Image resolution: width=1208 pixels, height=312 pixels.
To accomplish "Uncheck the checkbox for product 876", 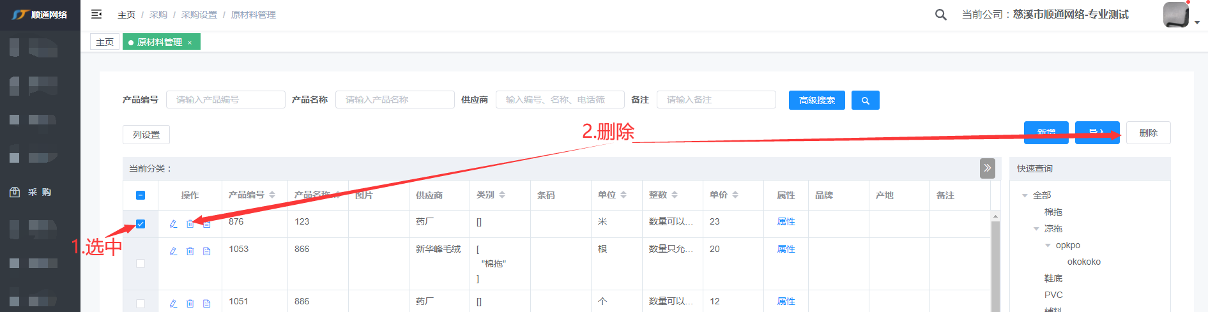I will point(141,224).
